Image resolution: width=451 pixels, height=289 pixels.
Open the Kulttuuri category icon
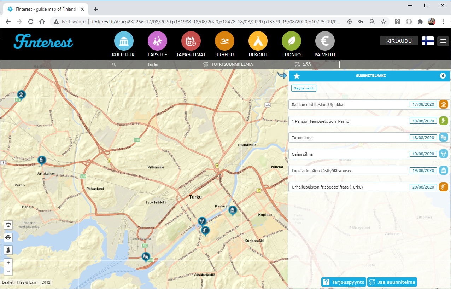point(124,41)
